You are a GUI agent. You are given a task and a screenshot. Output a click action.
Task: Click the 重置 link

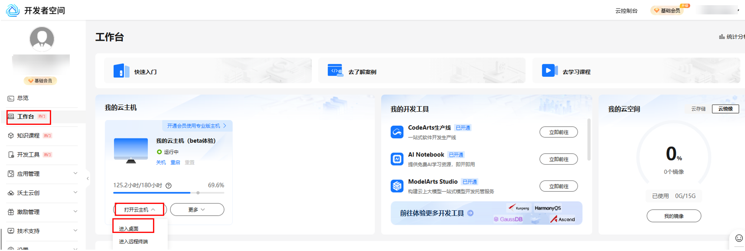tap(190, 162)
